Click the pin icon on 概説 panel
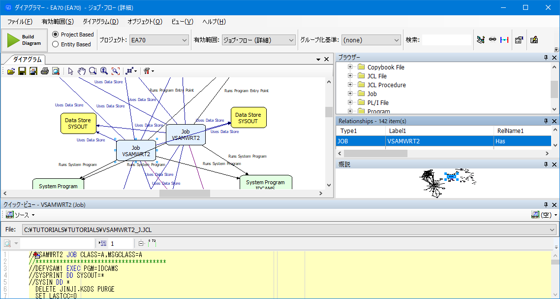The width and height of the screenshot is (560, 299). (546, 165)
